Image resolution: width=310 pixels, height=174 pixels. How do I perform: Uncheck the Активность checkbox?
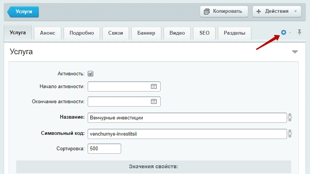[x=90, y=74]
